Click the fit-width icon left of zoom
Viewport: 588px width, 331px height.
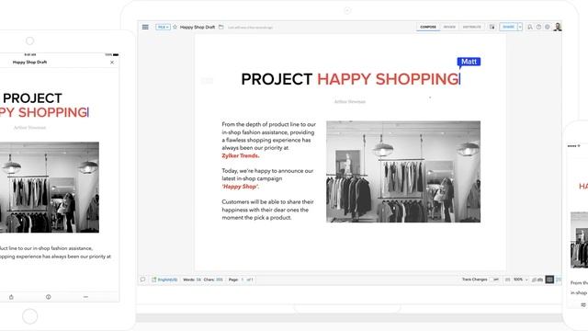[x=508, y=280]
